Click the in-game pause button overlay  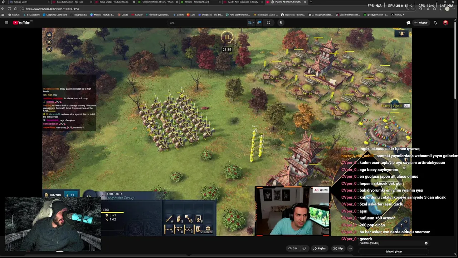pos(227,37)
